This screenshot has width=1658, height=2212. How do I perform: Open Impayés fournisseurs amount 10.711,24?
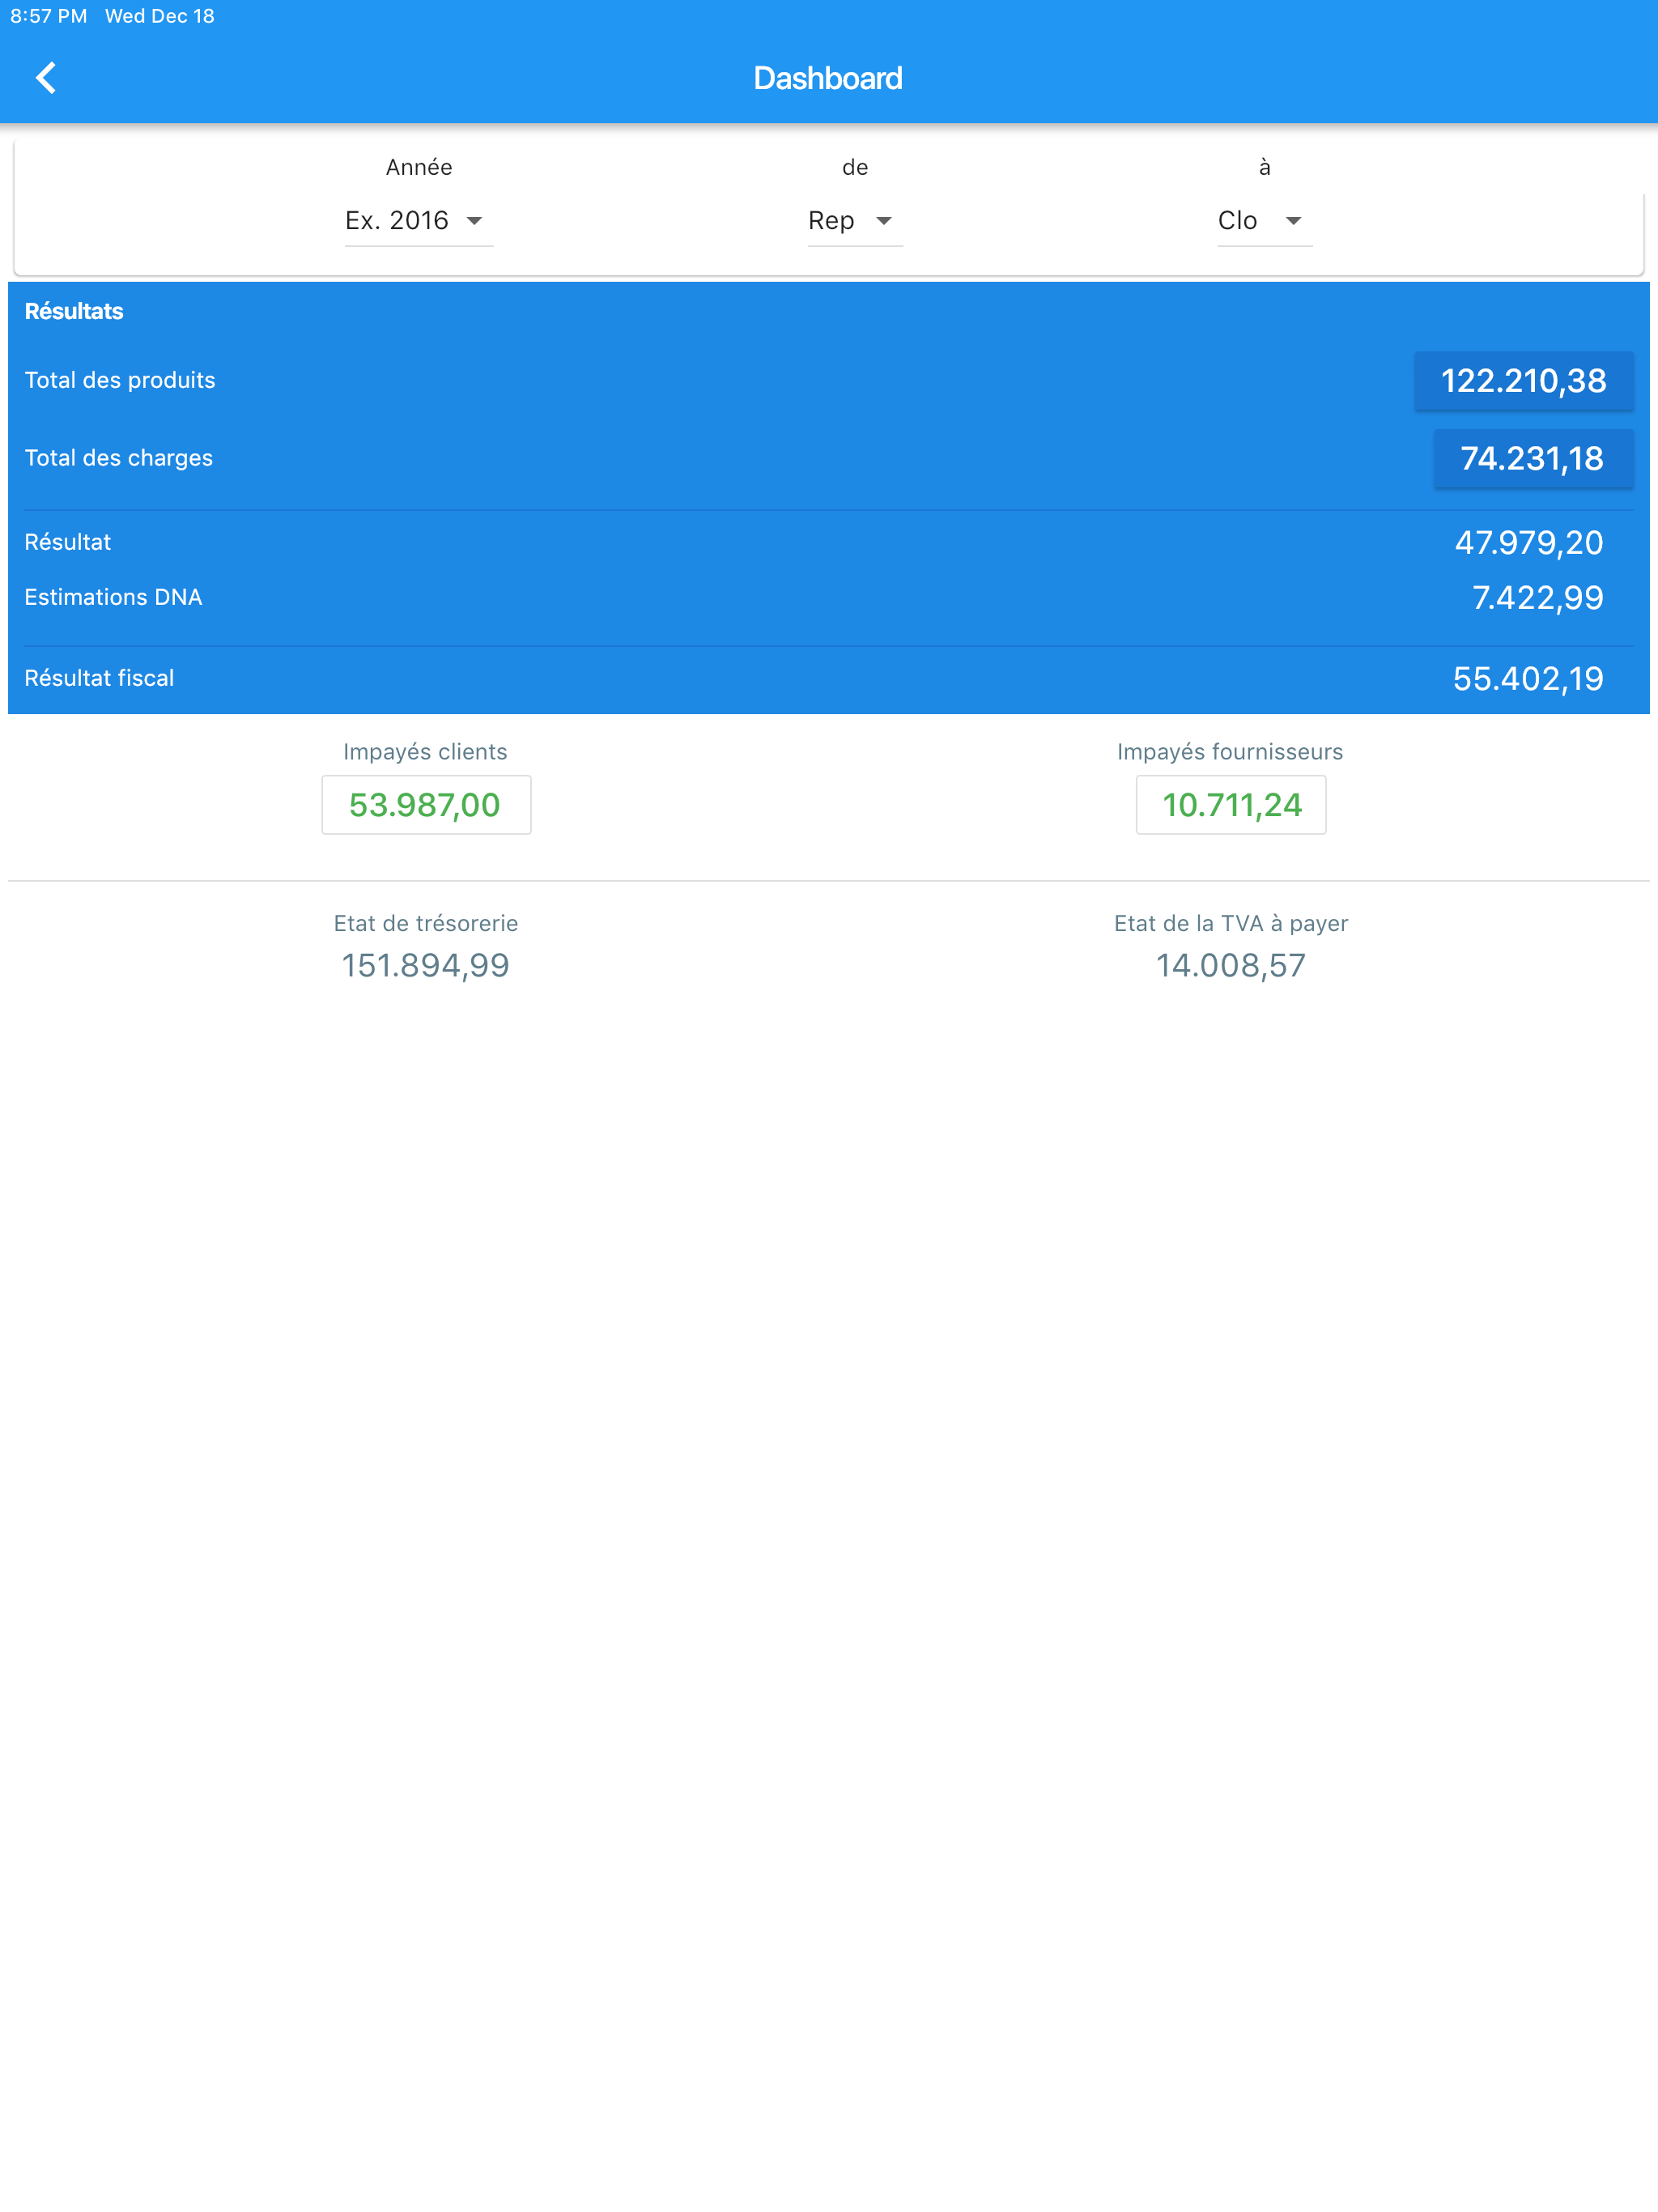(x=1231, y=804)
